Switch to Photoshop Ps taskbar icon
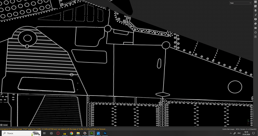Screen dimensions: 258x136 (x=105, y=133)
